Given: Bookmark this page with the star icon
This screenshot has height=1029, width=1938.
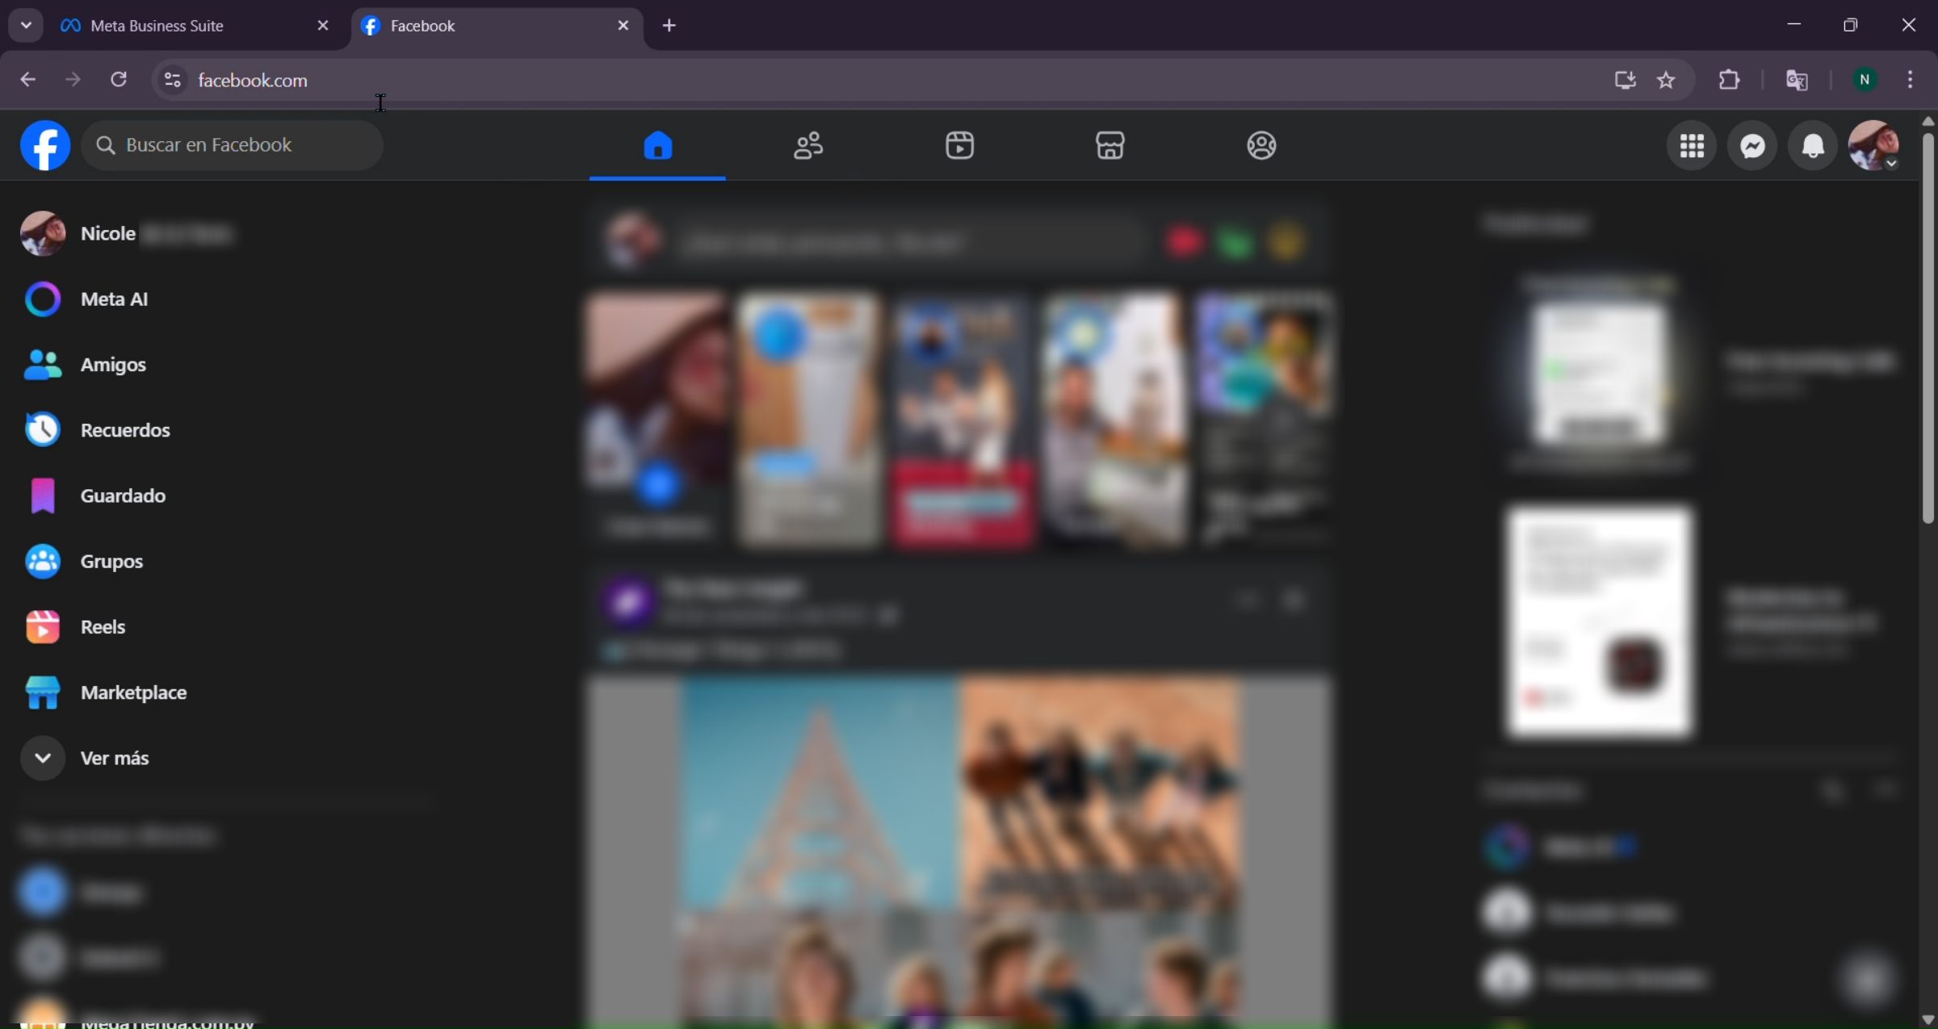Looking at the screenshot, I should [1666, 80].
